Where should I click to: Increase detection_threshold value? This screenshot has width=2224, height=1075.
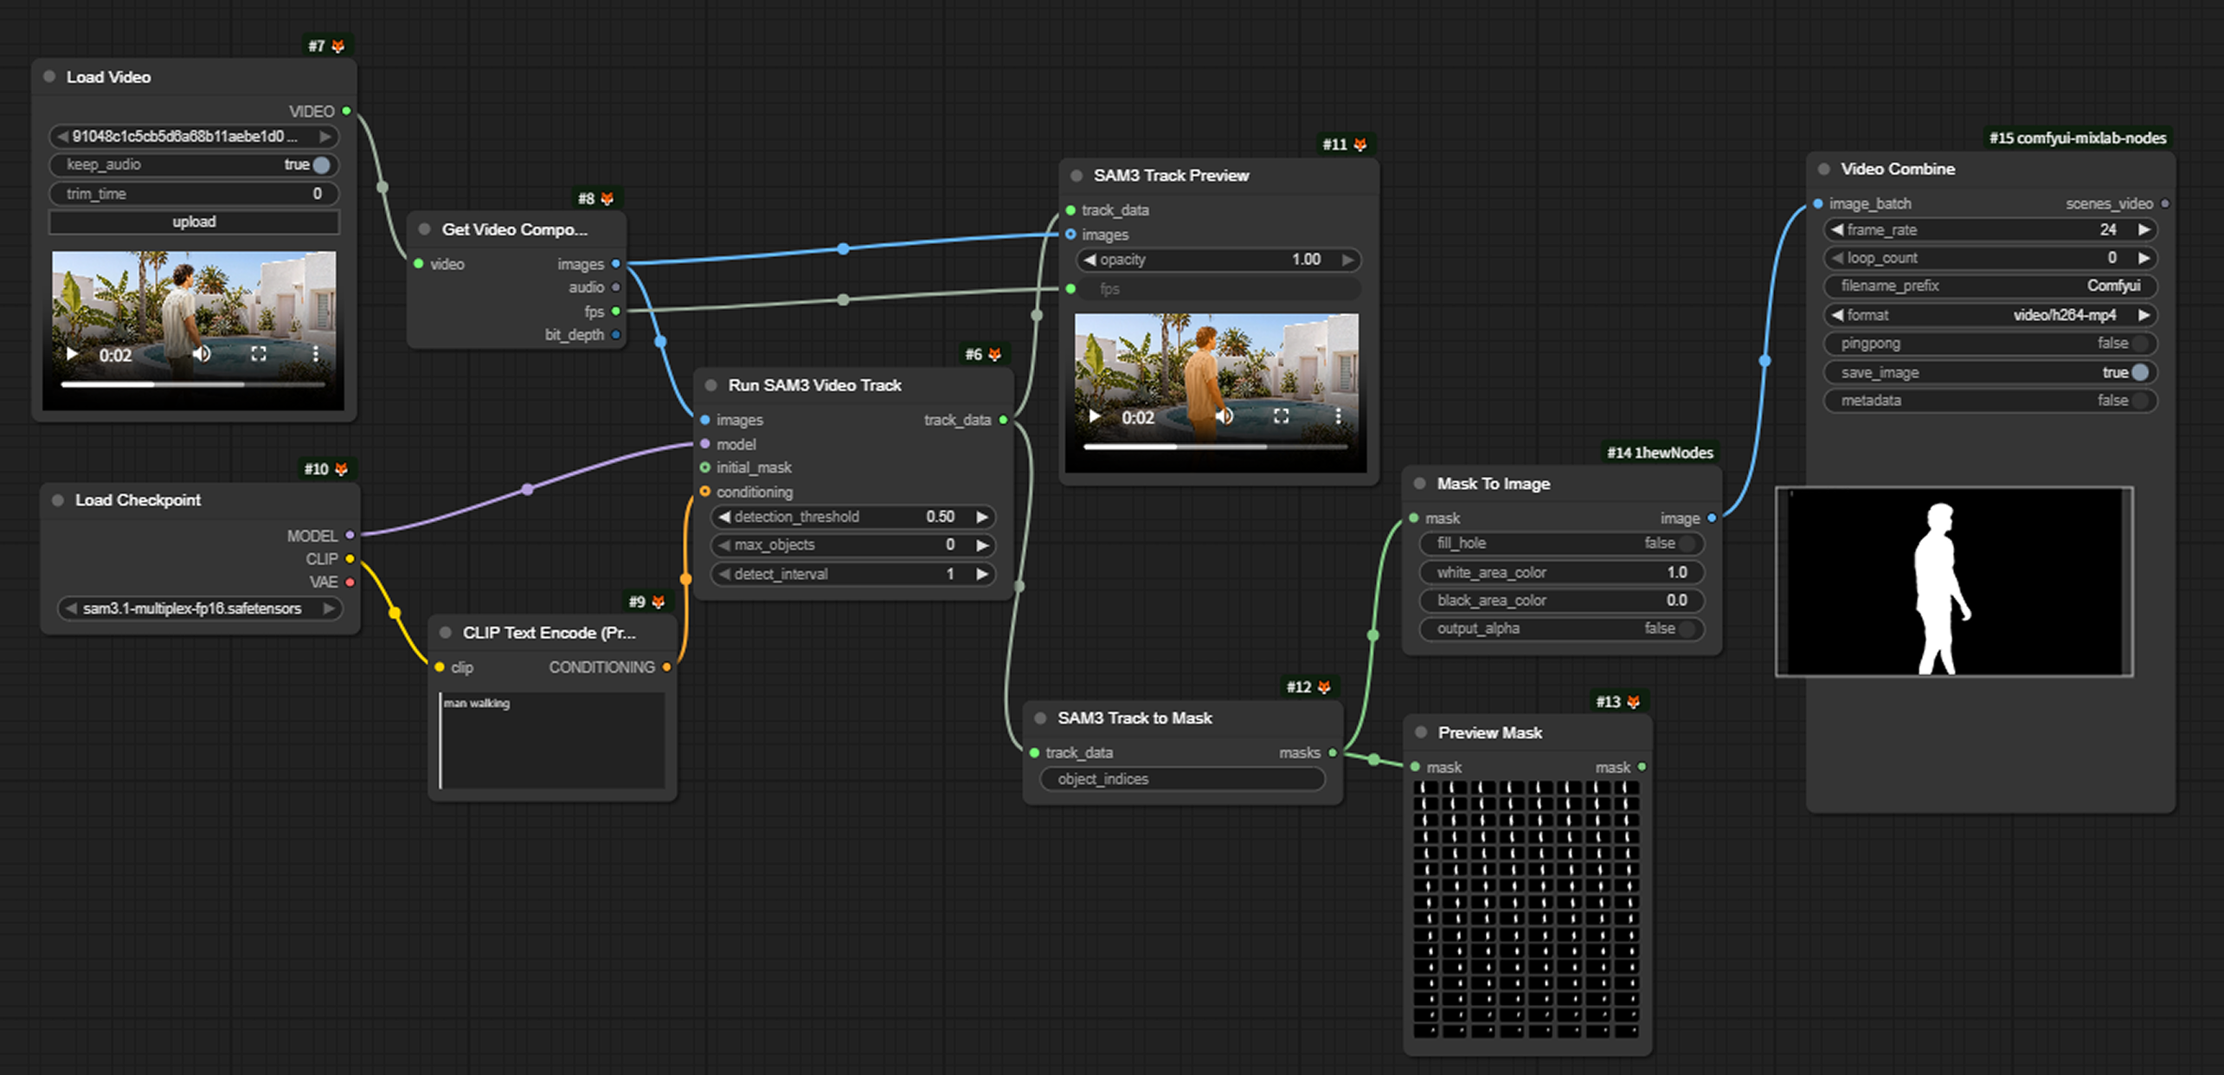tap(982, 517)
